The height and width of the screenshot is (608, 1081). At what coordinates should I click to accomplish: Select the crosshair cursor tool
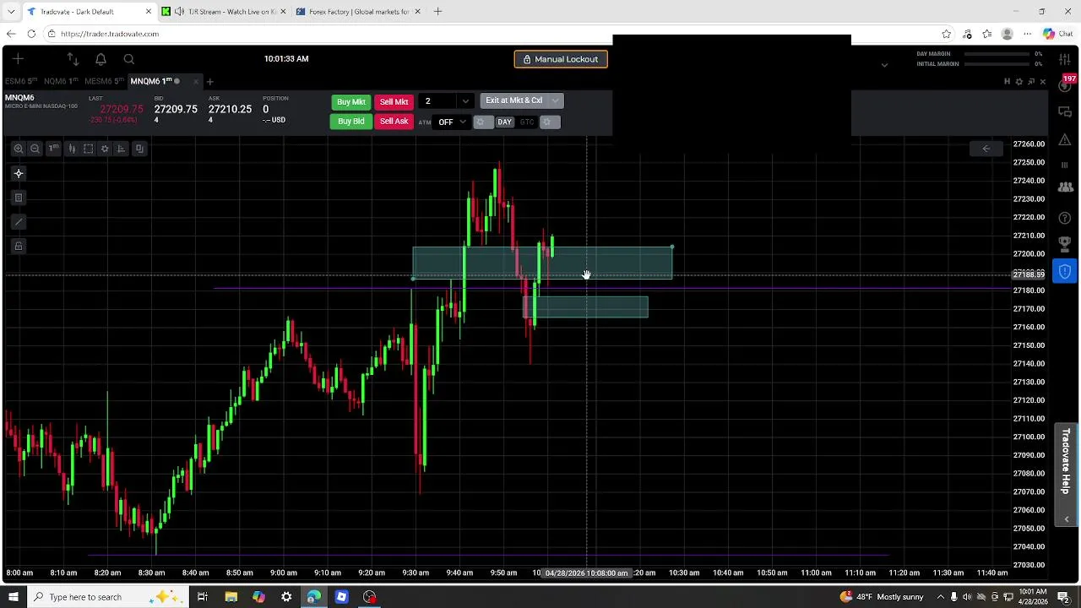pos(19,173)
